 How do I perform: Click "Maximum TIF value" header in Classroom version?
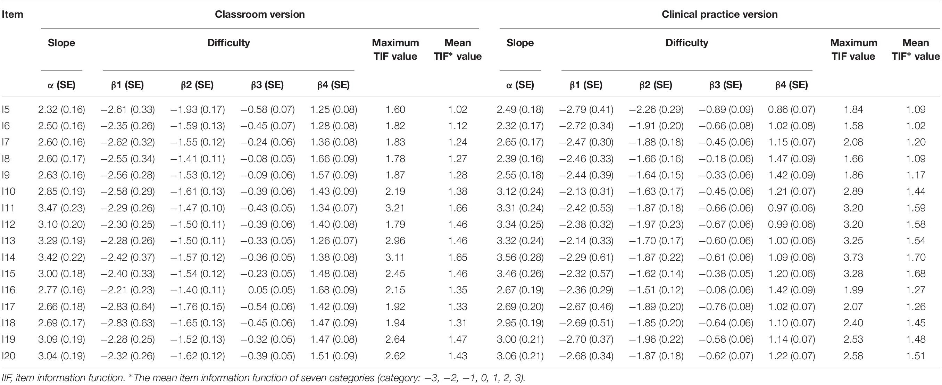point(395,49)
